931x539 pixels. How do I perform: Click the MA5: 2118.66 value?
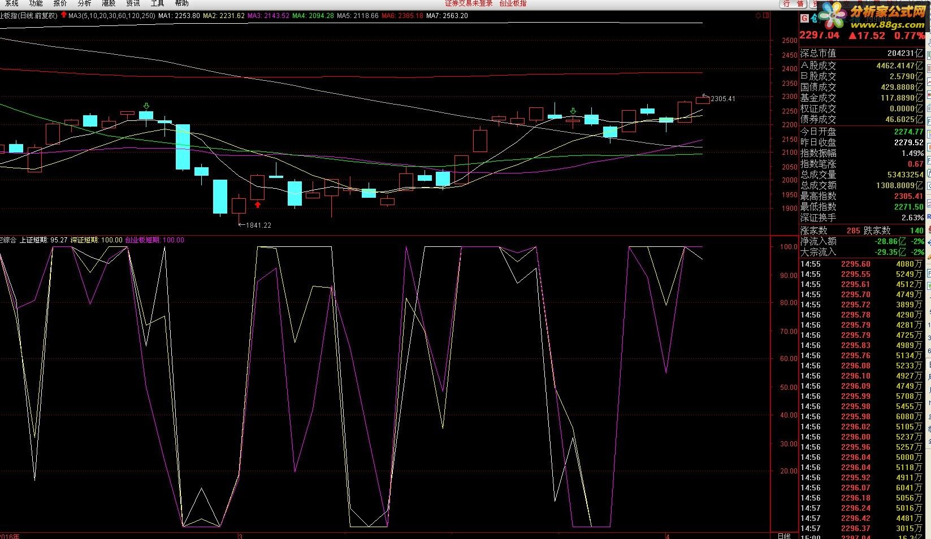tap(358, 16)
